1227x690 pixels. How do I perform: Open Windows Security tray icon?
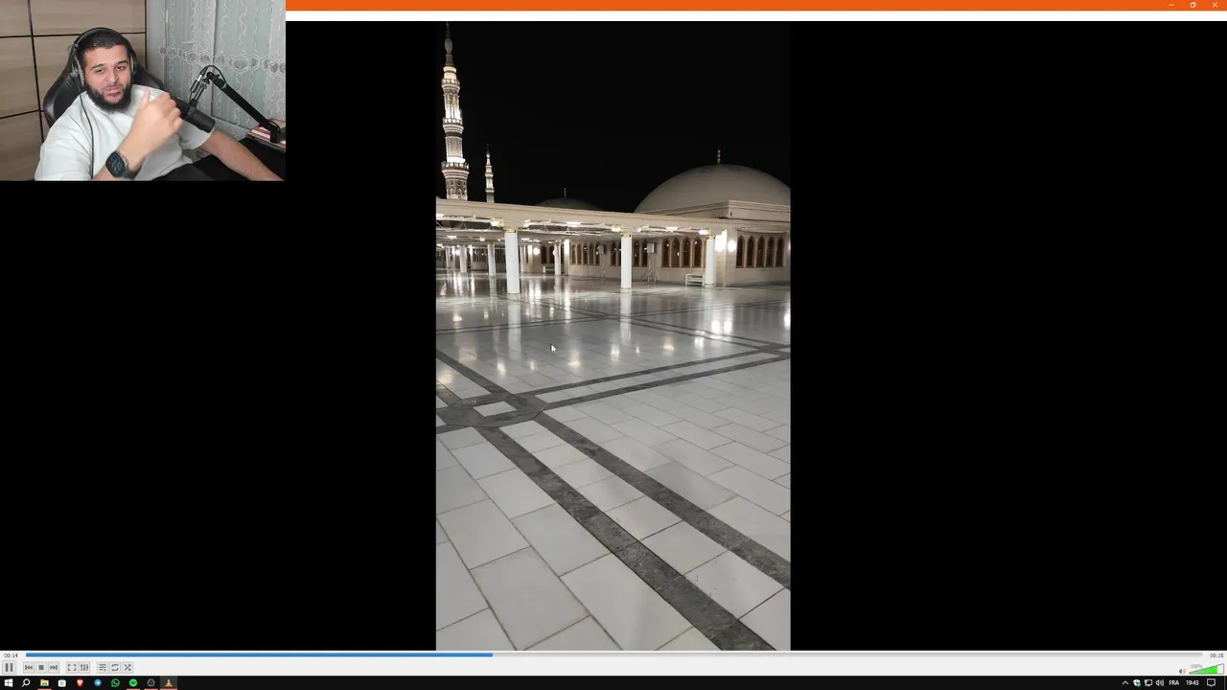(x=1137, y=683)
